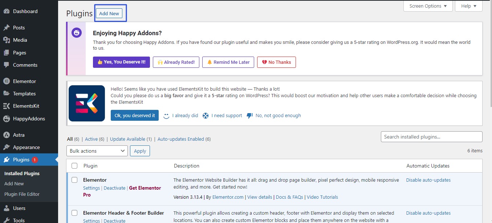Click the Appearance paintbrush icon
The image size is (492, 223).
[6, 147]
